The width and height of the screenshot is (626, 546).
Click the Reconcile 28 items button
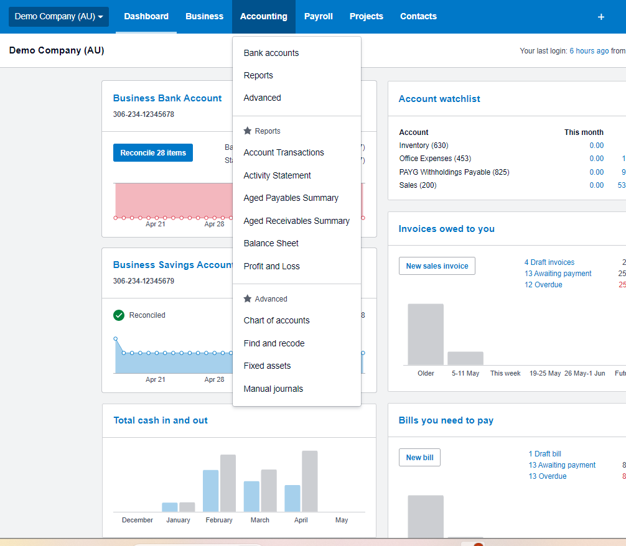click(x=152, y=152)
